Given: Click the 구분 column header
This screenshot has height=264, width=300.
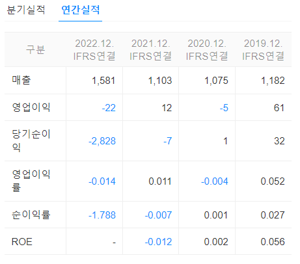Looking at the screenshot, I should [x=35, y=50].
